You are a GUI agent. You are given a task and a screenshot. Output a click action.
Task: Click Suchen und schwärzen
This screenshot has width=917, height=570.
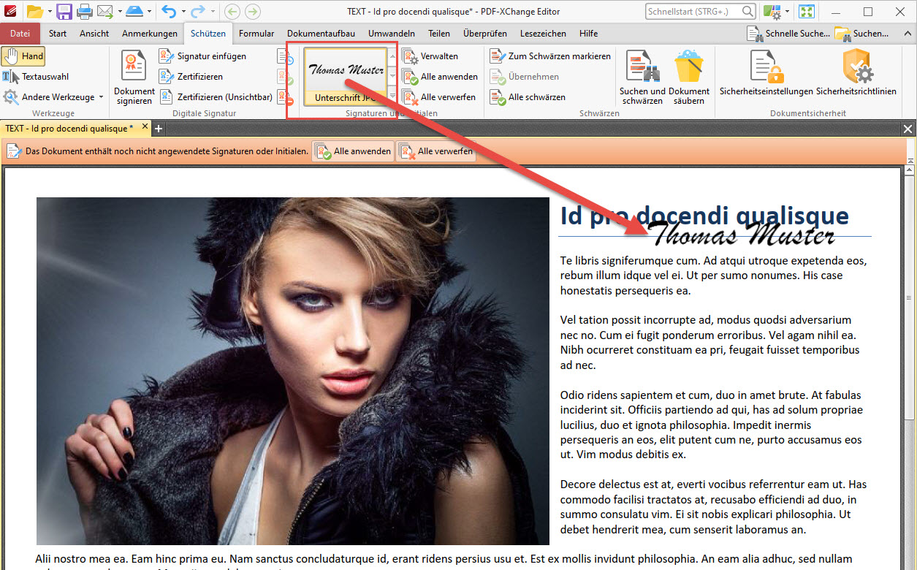click(642, 77)
